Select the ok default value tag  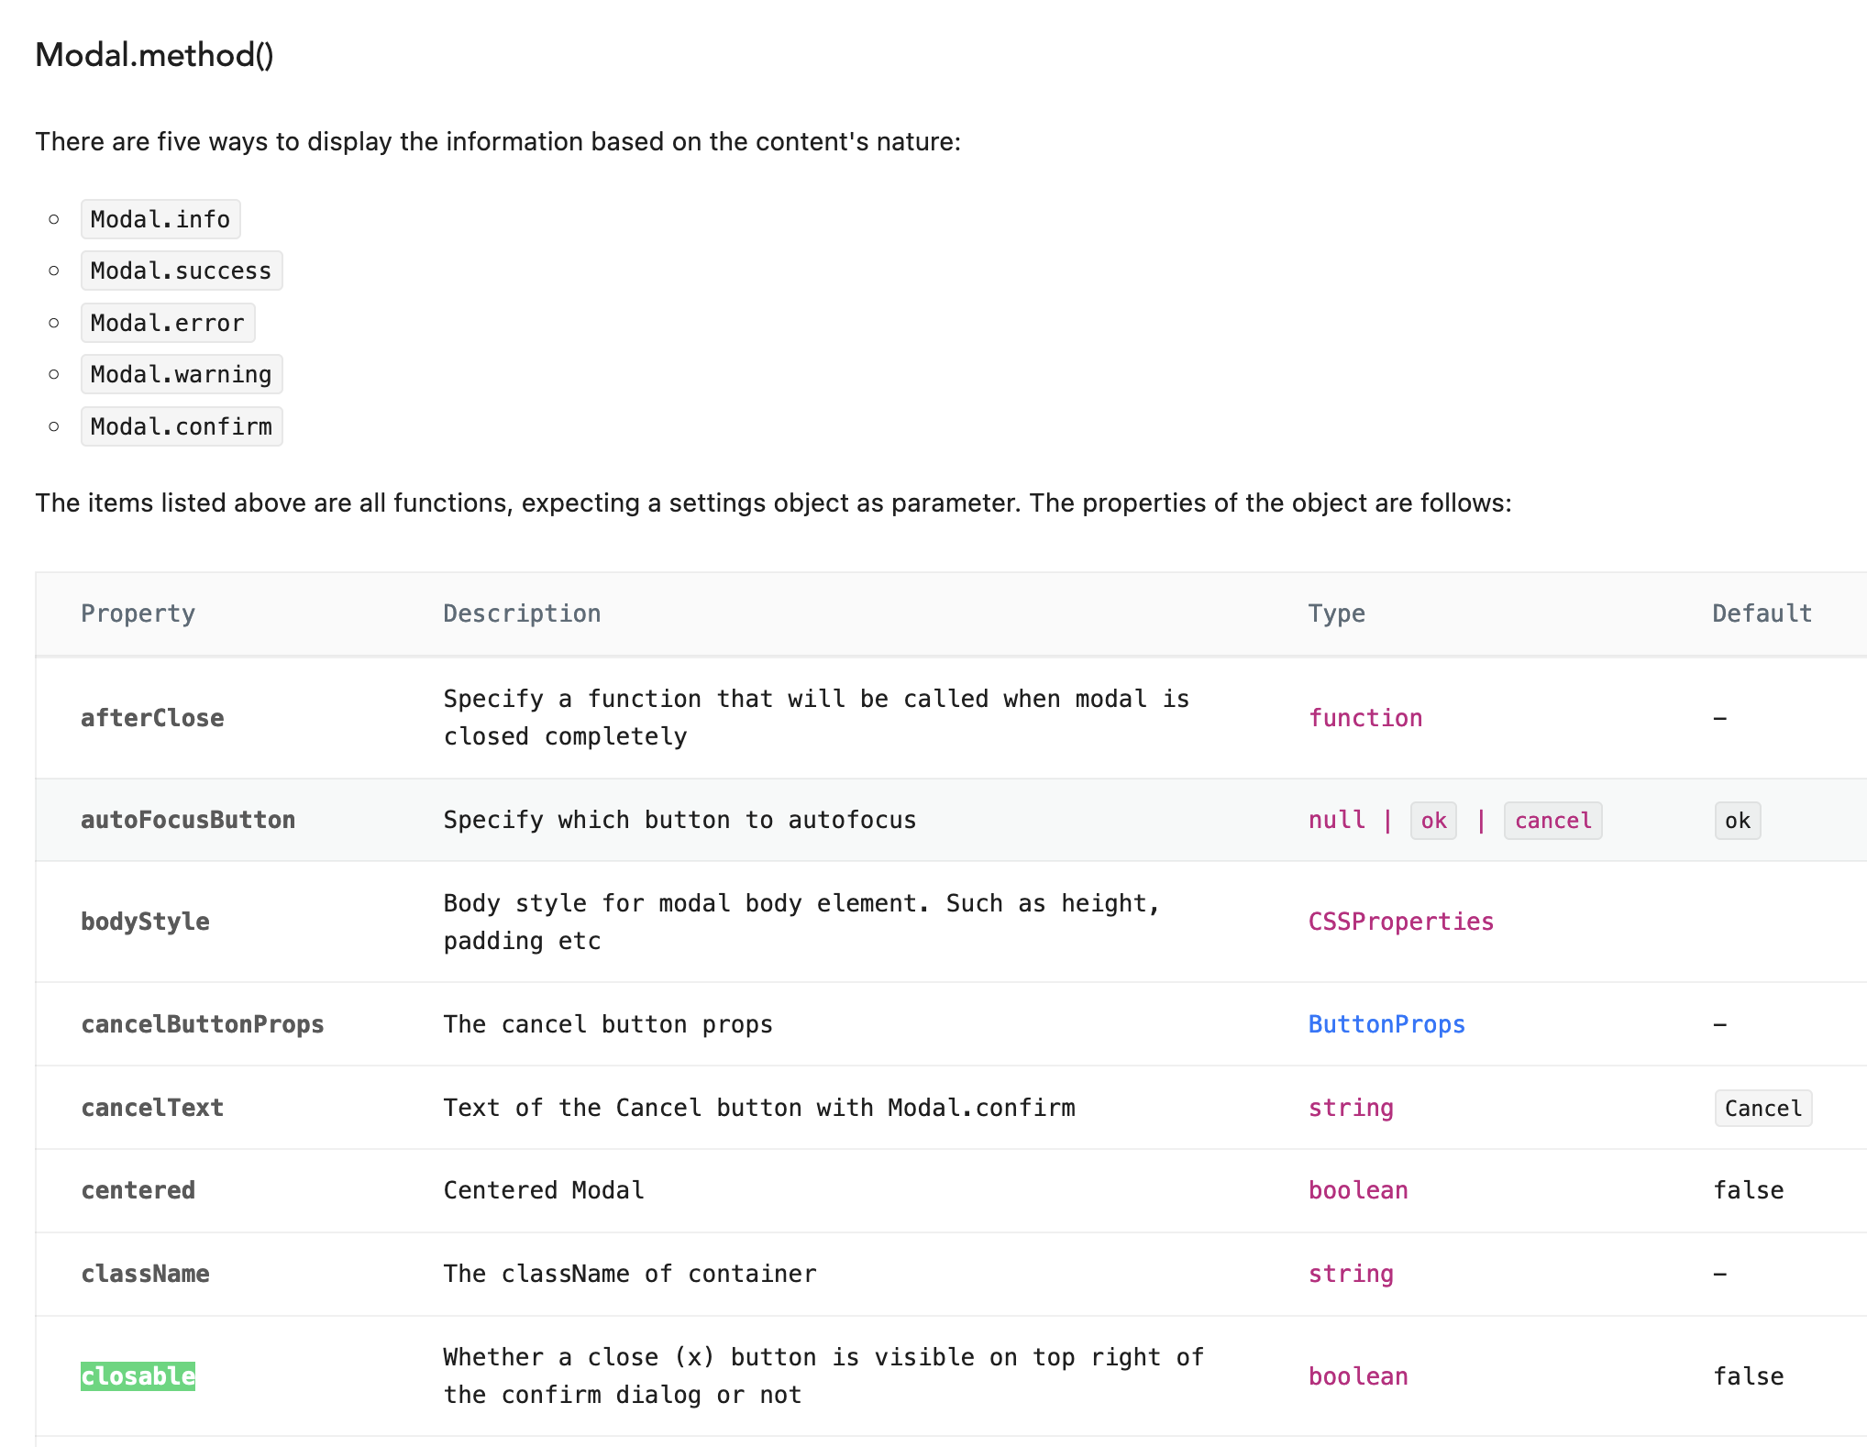[1736, 820]
